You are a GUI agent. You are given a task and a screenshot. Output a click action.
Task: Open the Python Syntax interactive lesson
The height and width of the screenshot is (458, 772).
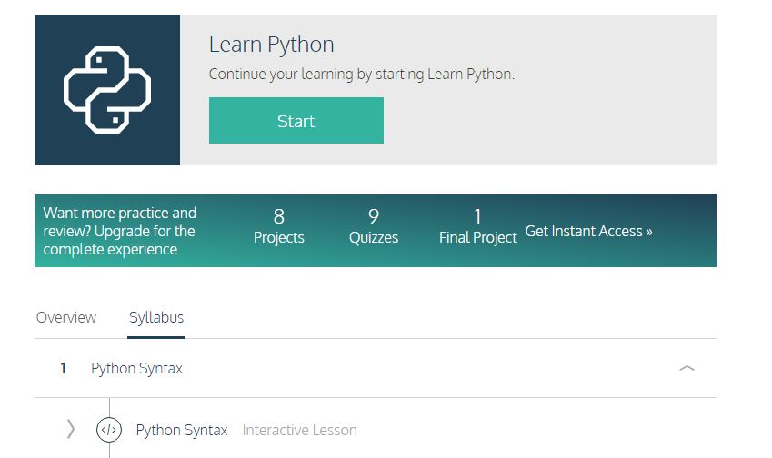coord(182,430)
